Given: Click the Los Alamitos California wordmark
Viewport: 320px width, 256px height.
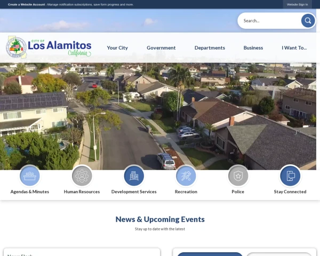Looking at the screenshot, I should (x=59, y=47).
